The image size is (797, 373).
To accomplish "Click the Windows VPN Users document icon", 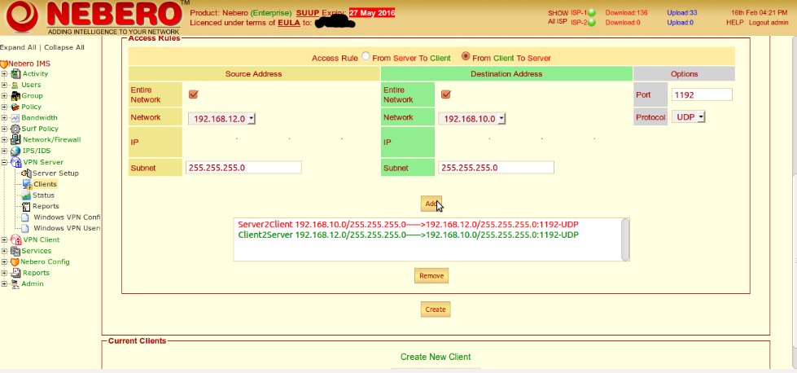I will [25, 229].
